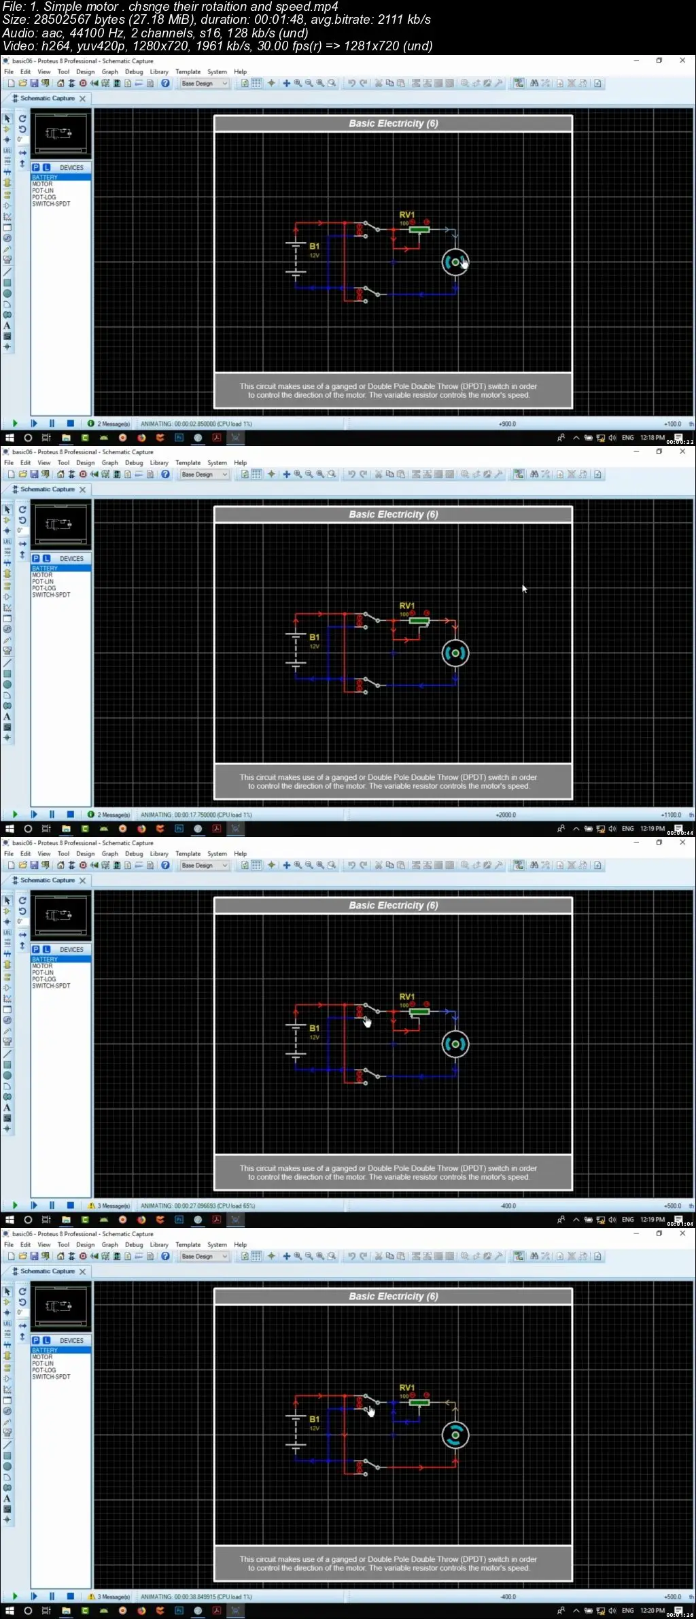Open the View menu in the second frame
Screen dimensions: 696x1619
coord(44,463)
